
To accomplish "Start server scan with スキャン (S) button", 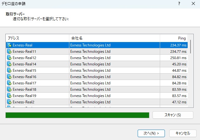I will coord(173,115).
